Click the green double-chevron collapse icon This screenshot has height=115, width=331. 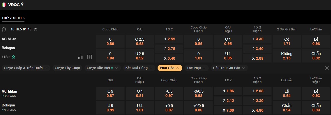click(14, 57)
